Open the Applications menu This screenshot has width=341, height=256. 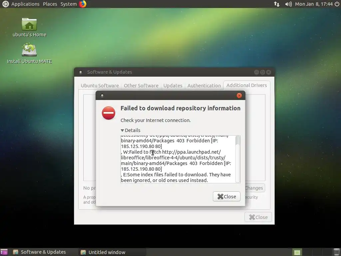coord(25,4)
